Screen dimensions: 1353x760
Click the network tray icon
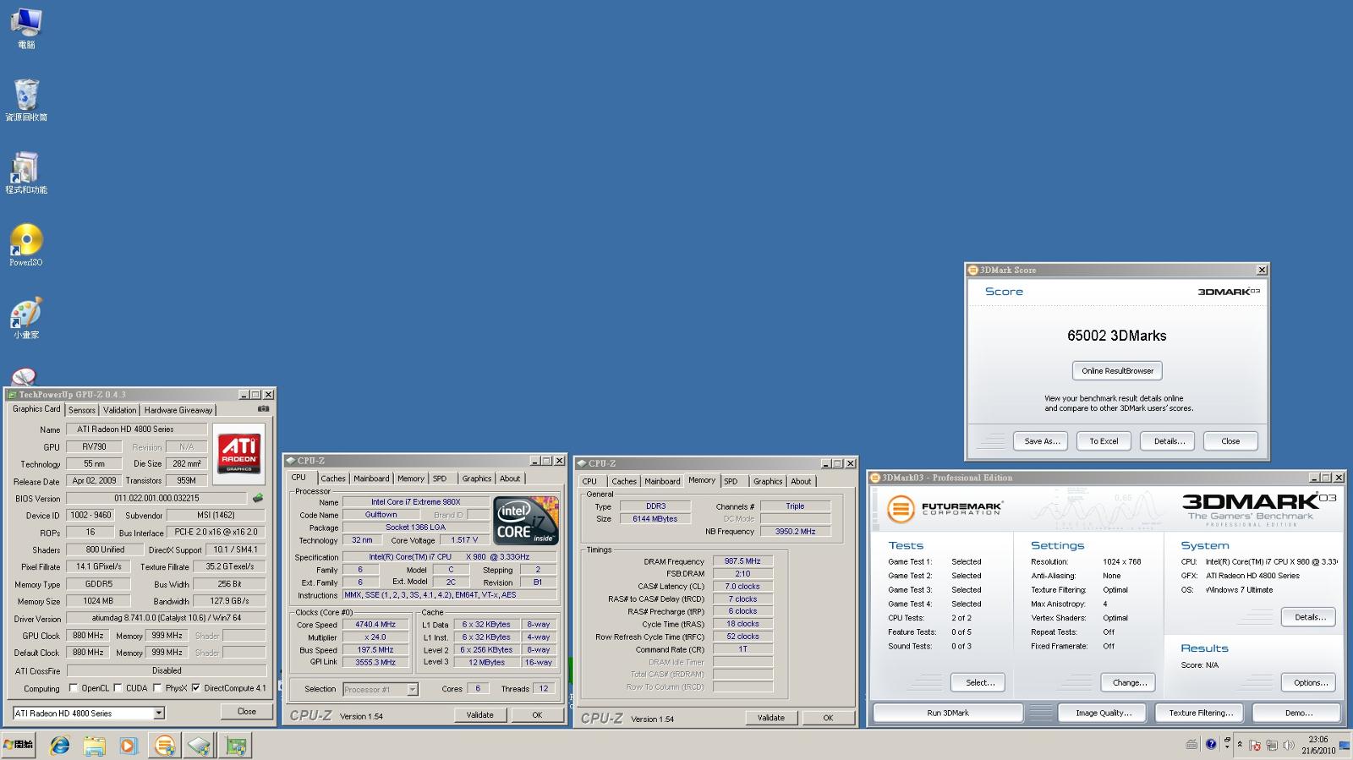(1271, 745)
